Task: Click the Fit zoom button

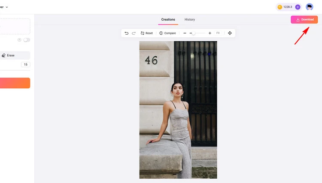Action: (218, 33)
